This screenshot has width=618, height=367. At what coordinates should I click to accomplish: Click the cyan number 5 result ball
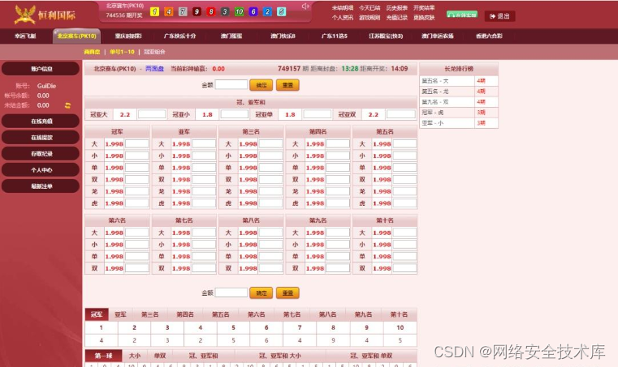(x=282, y=12)
